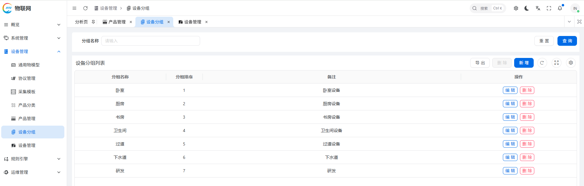
Task: Toggle table fullscreen icon next to refresh
Action: tap(557, 63)
